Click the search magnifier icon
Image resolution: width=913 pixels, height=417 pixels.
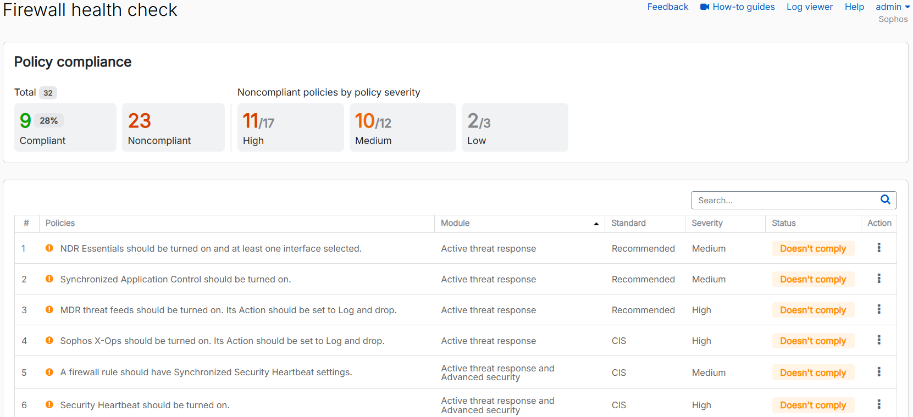(885, 200)
